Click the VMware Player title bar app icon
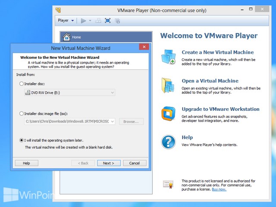The width and height of the screenshot is (276, 207). click(x=58, y=10)
